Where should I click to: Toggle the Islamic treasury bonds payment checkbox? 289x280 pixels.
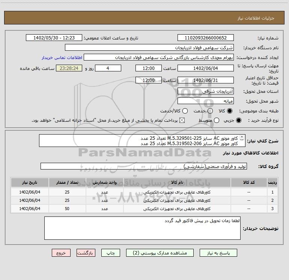tap(182, 120)
